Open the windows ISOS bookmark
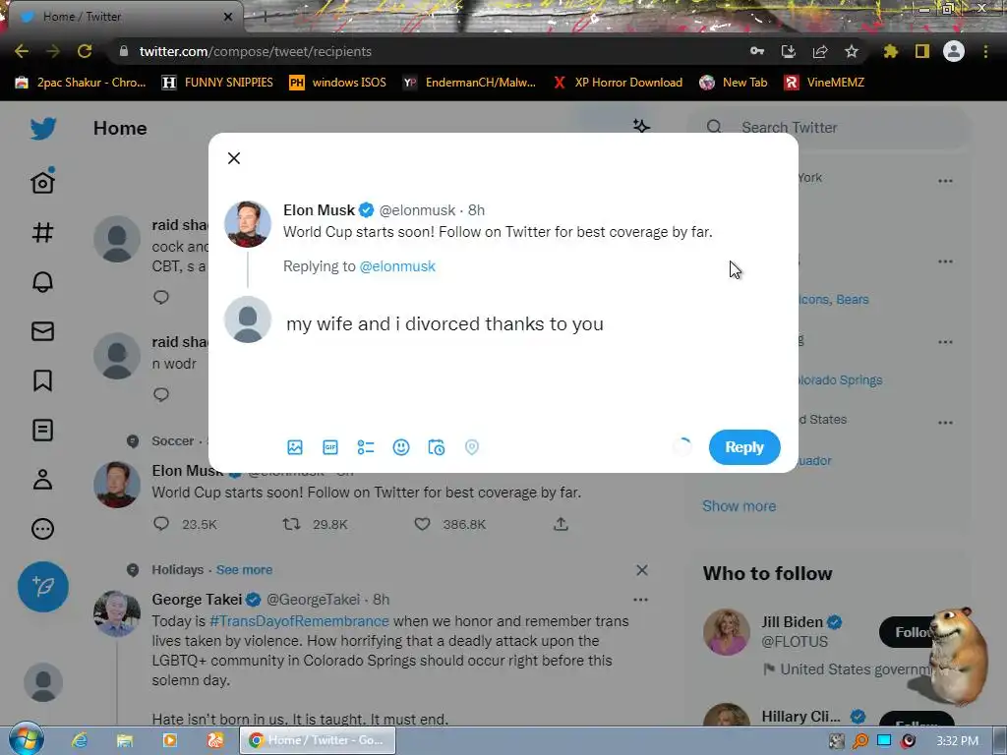The height and width of the screenshot is (755, 1007). click(x=338, y=83)
